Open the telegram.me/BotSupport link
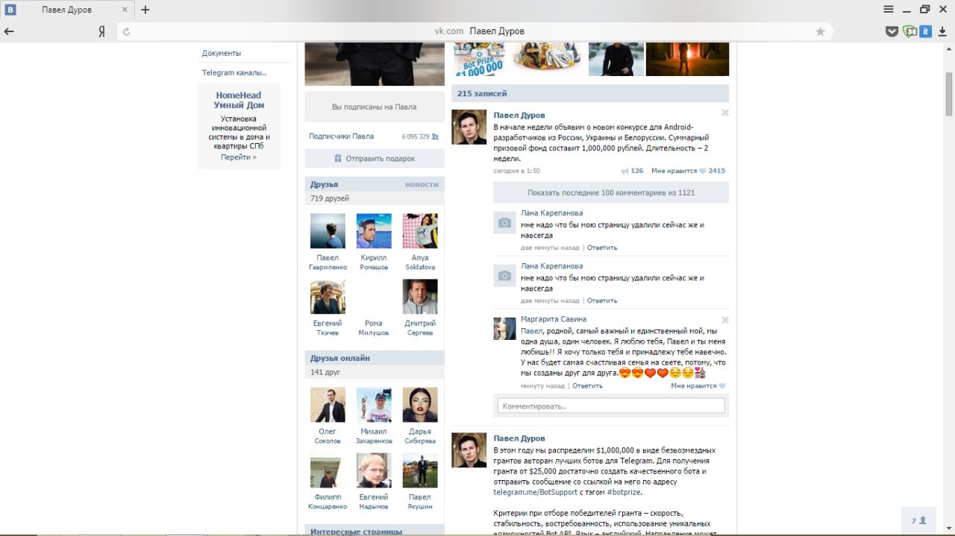This screenshot has height=536, width=955. [x=535, y=492]
